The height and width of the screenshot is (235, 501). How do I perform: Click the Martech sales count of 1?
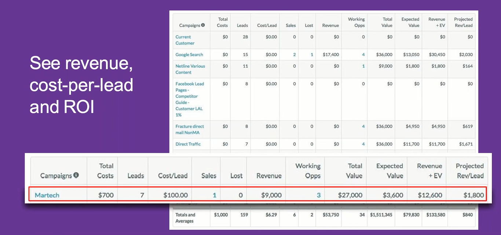click(215, 195)
